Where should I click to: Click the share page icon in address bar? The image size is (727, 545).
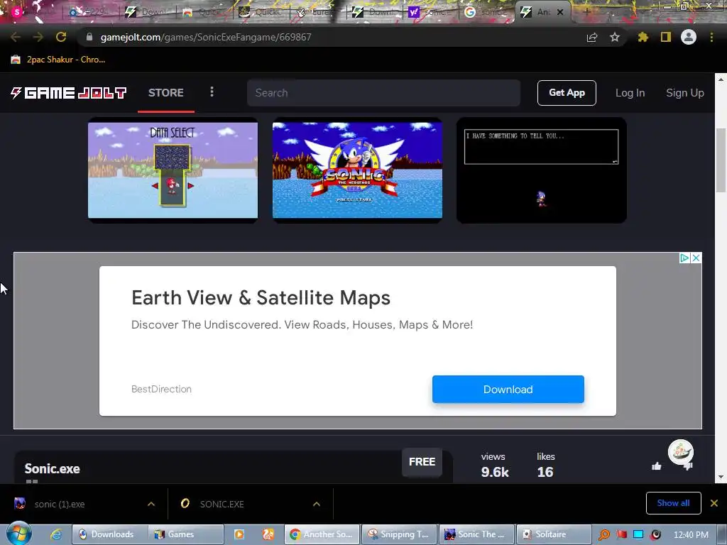[x=592, y=38]
